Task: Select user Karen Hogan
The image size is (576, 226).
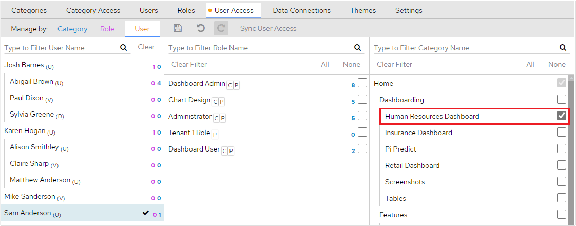Action: click(82, 131)
